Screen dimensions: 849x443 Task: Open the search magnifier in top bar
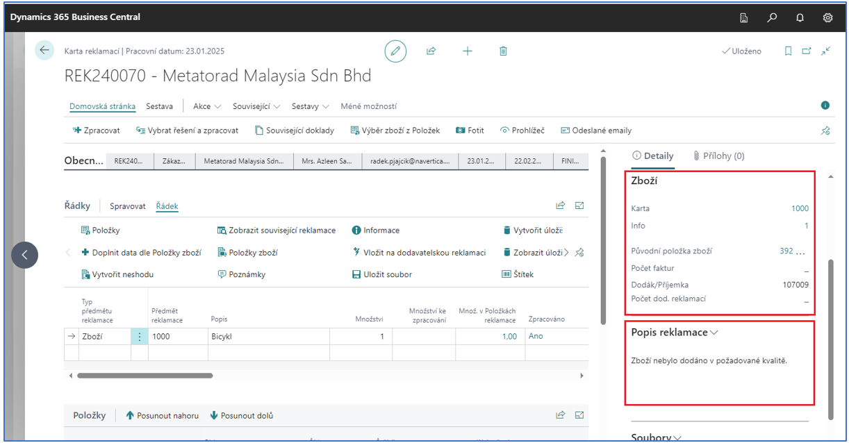pyautogui.click(x=772, y=17)
